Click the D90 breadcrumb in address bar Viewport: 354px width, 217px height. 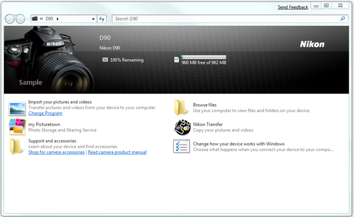[x=50, y=19]
